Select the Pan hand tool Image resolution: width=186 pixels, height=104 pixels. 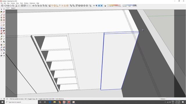click(x=4, y=45)
